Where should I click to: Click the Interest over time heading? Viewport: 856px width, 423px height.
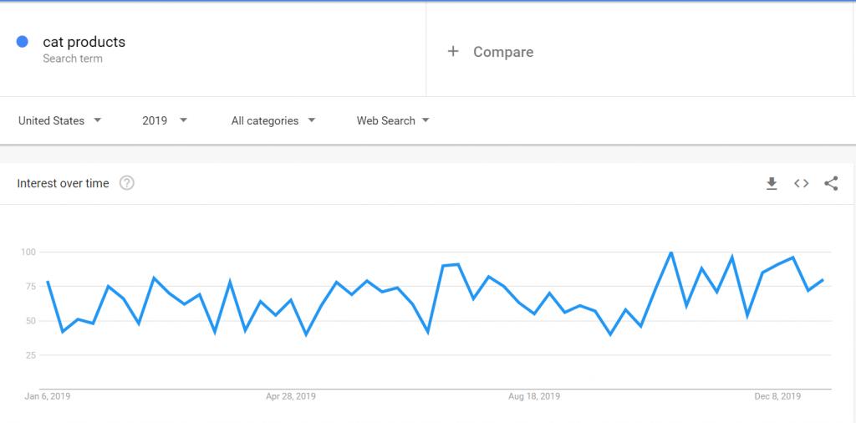[63, 183]
